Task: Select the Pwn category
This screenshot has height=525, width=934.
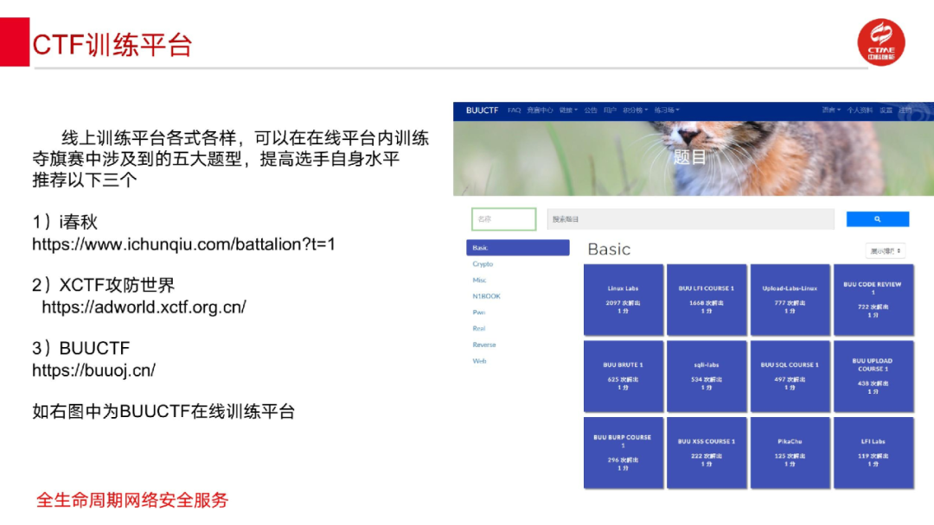Action: (478, 312)
